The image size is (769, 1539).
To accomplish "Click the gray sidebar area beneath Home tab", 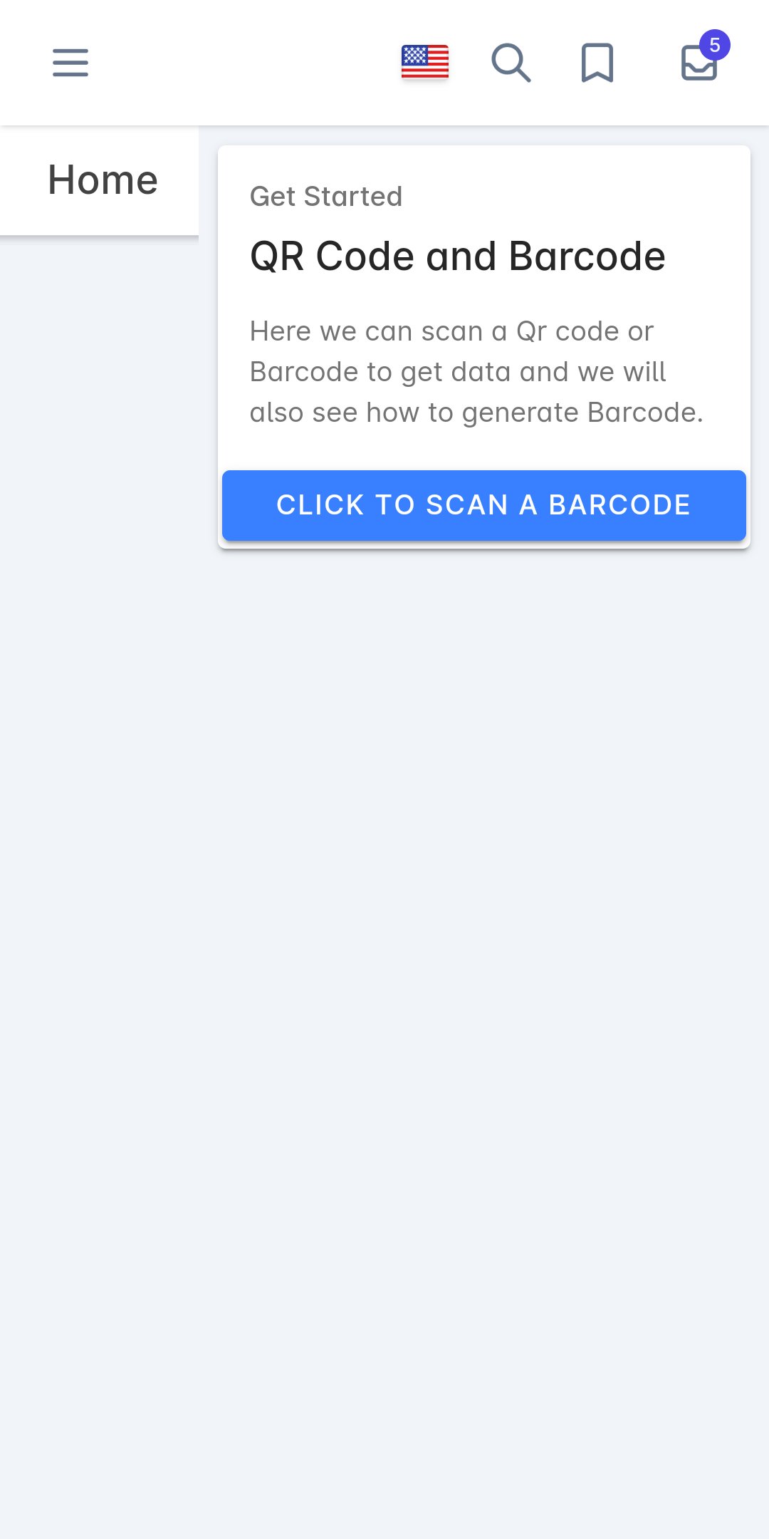I will [100, 641].
